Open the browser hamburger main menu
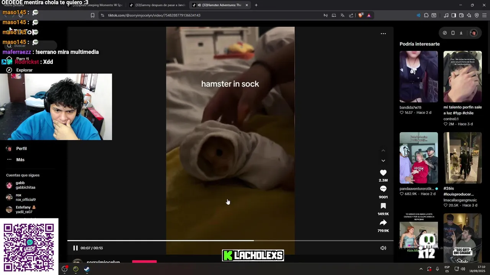The image size is (490, 275). [x=485, y=15]
